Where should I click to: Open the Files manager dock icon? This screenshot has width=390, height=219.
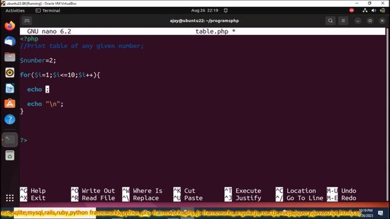10,57
